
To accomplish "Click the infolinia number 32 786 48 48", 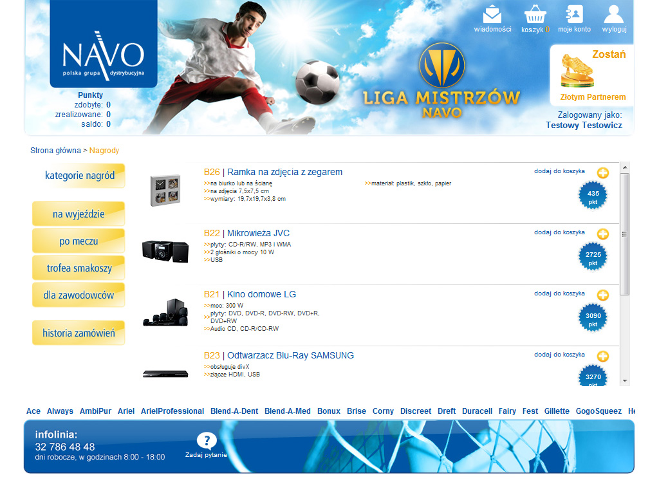I will point(65,447).
